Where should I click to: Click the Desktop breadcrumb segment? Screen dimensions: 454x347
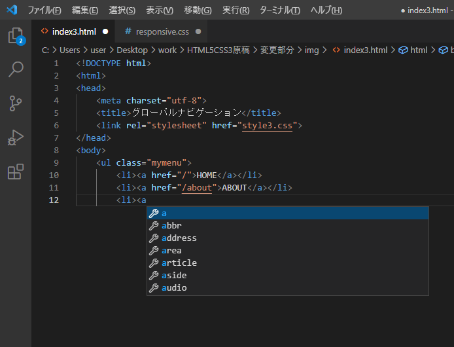[132, 50]
